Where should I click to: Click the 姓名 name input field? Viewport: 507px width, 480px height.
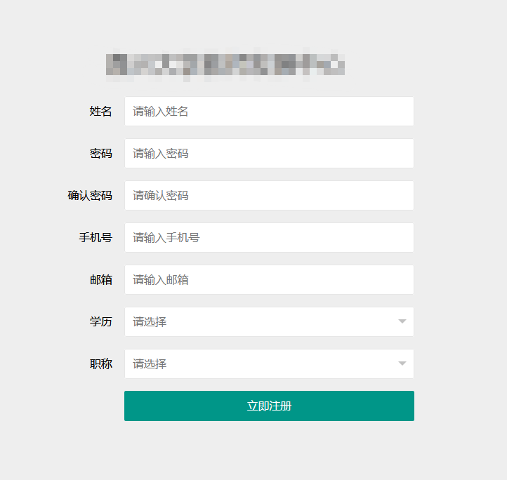point(269,112)
